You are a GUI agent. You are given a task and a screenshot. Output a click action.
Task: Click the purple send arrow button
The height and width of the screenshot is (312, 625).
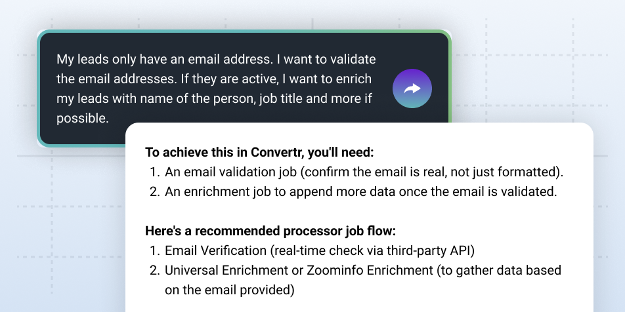(412, 88)
